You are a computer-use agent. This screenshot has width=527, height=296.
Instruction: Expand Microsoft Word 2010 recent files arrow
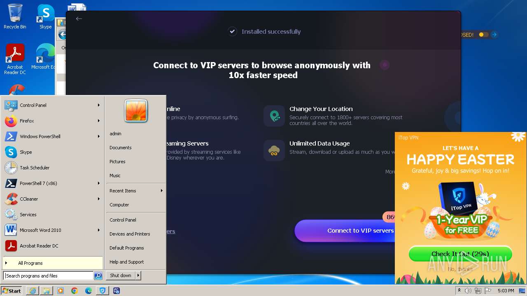[99, 230]
